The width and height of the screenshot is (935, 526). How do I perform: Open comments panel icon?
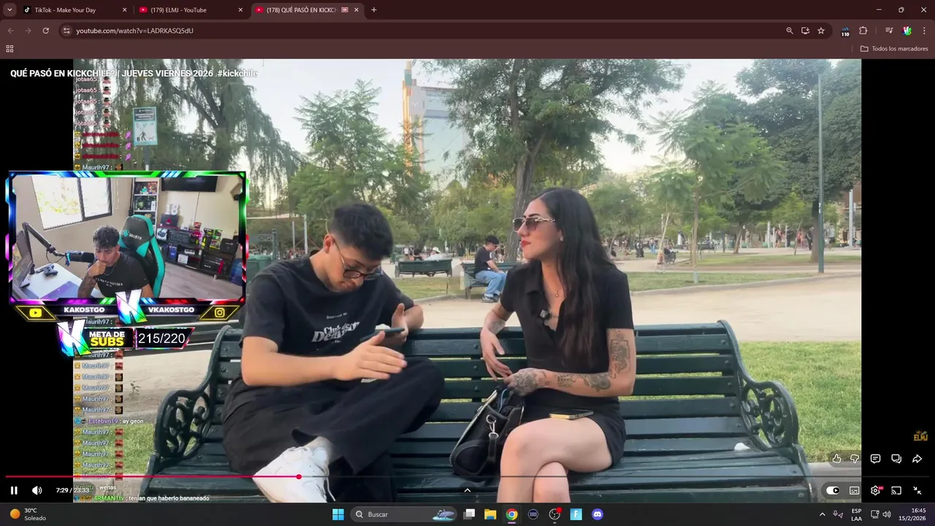[896, 459]
